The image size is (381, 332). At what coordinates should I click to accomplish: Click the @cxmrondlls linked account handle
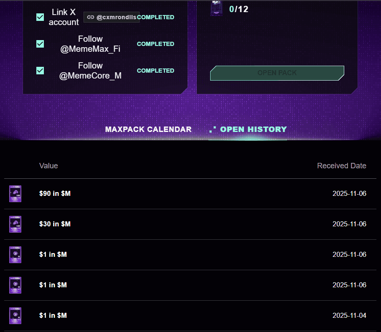117,18
